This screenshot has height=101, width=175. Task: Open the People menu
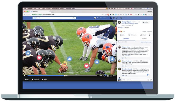(62, 8)
